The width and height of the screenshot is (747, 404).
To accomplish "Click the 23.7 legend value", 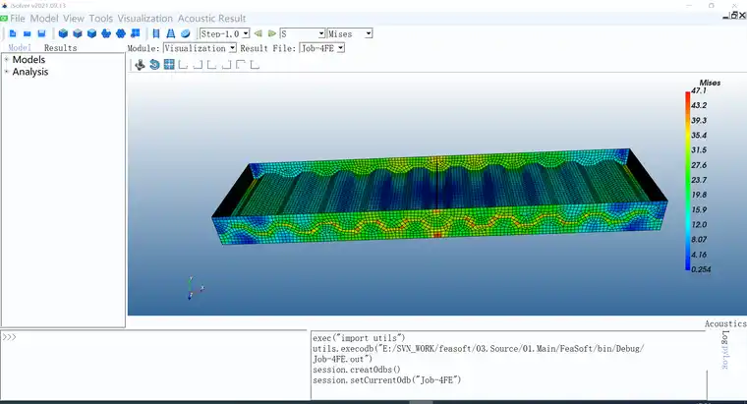I will pos(699,180).
